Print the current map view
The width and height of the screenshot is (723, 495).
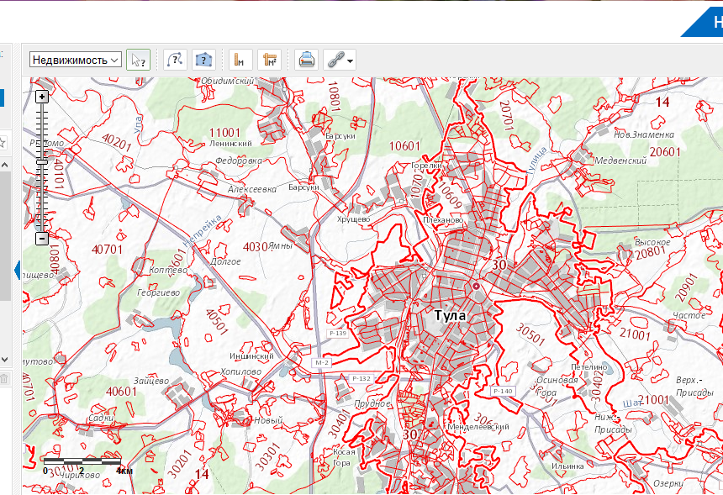pos(307,60)
